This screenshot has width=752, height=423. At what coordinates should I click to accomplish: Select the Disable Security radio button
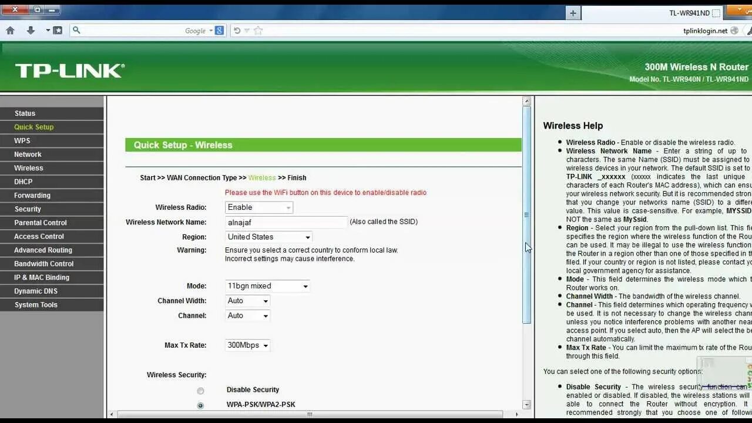(200, 391)
